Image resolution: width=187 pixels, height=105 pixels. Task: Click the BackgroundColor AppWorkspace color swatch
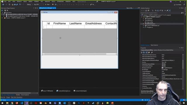pos(162,68)
